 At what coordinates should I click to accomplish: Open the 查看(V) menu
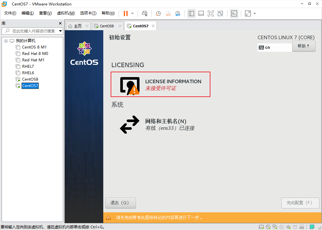pyautogui.click(x=46, y=13)
